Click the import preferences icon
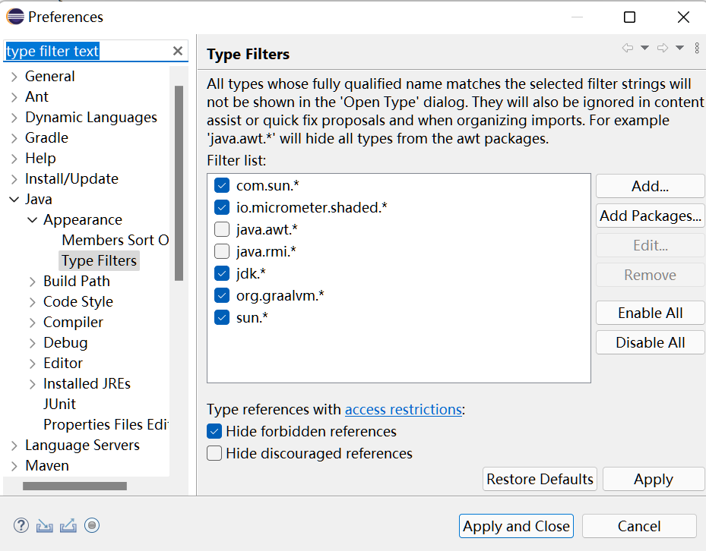The width and height of the screenshot is (706, 551). tap(43, 524)
